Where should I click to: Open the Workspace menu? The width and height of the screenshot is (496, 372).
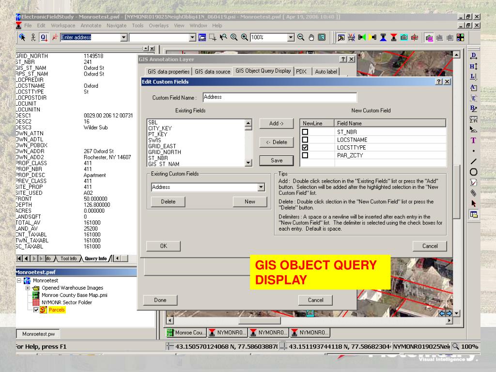pyautogui.click(x=63, y=26)
